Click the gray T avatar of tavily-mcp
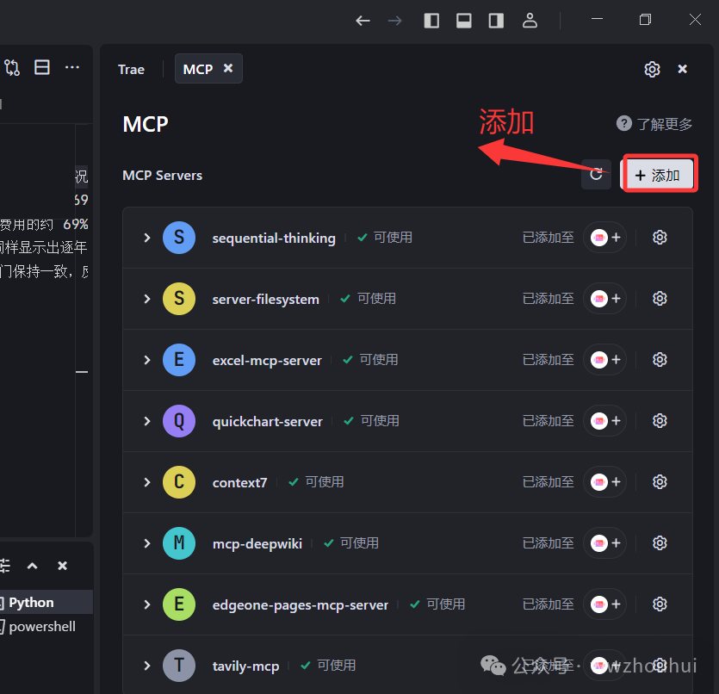The image size is (719, 694). coord(179,666)
